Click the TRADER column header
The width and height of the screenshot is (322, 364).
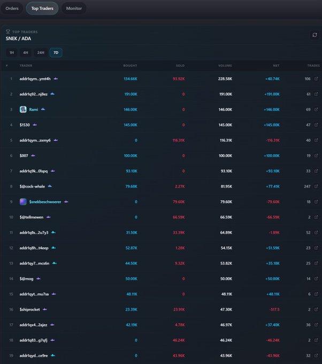point(26,66)
